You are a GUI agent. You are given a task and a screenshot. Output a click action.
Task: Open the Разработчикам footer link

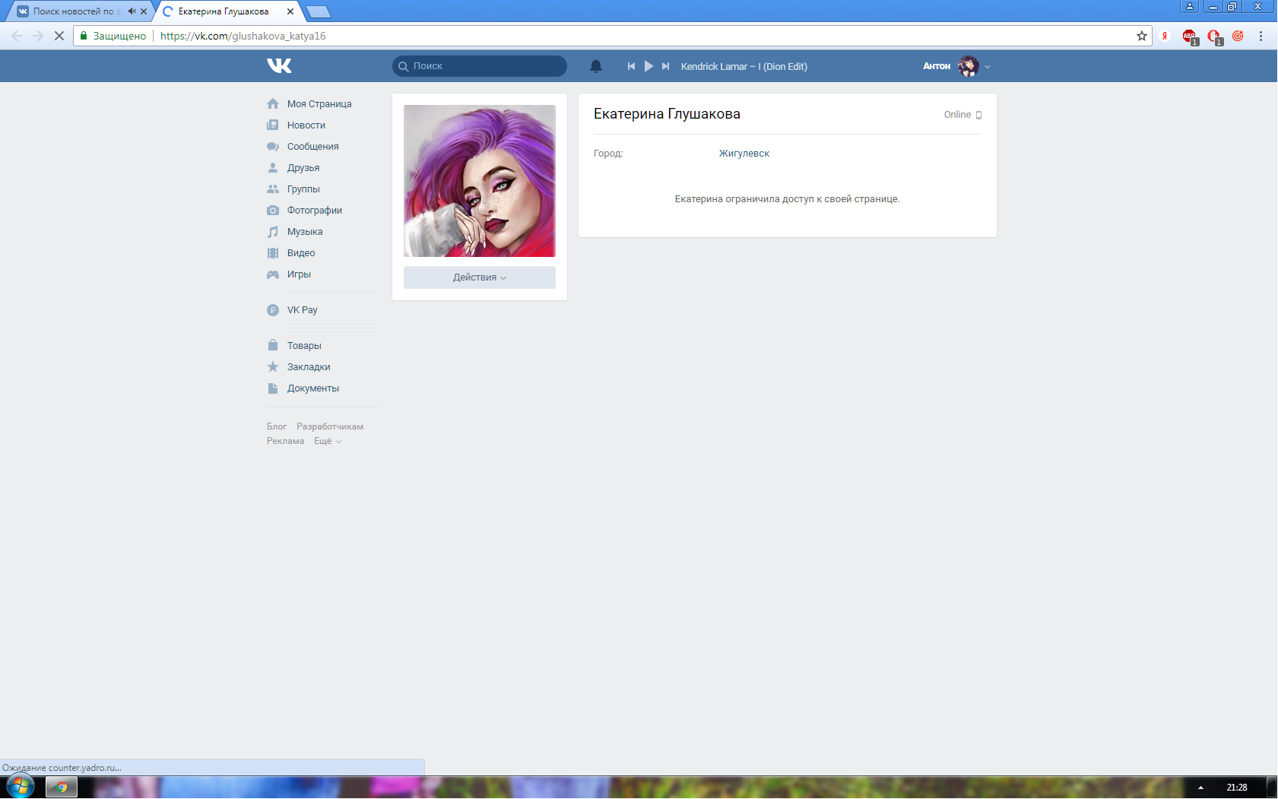tap(329, 426)
